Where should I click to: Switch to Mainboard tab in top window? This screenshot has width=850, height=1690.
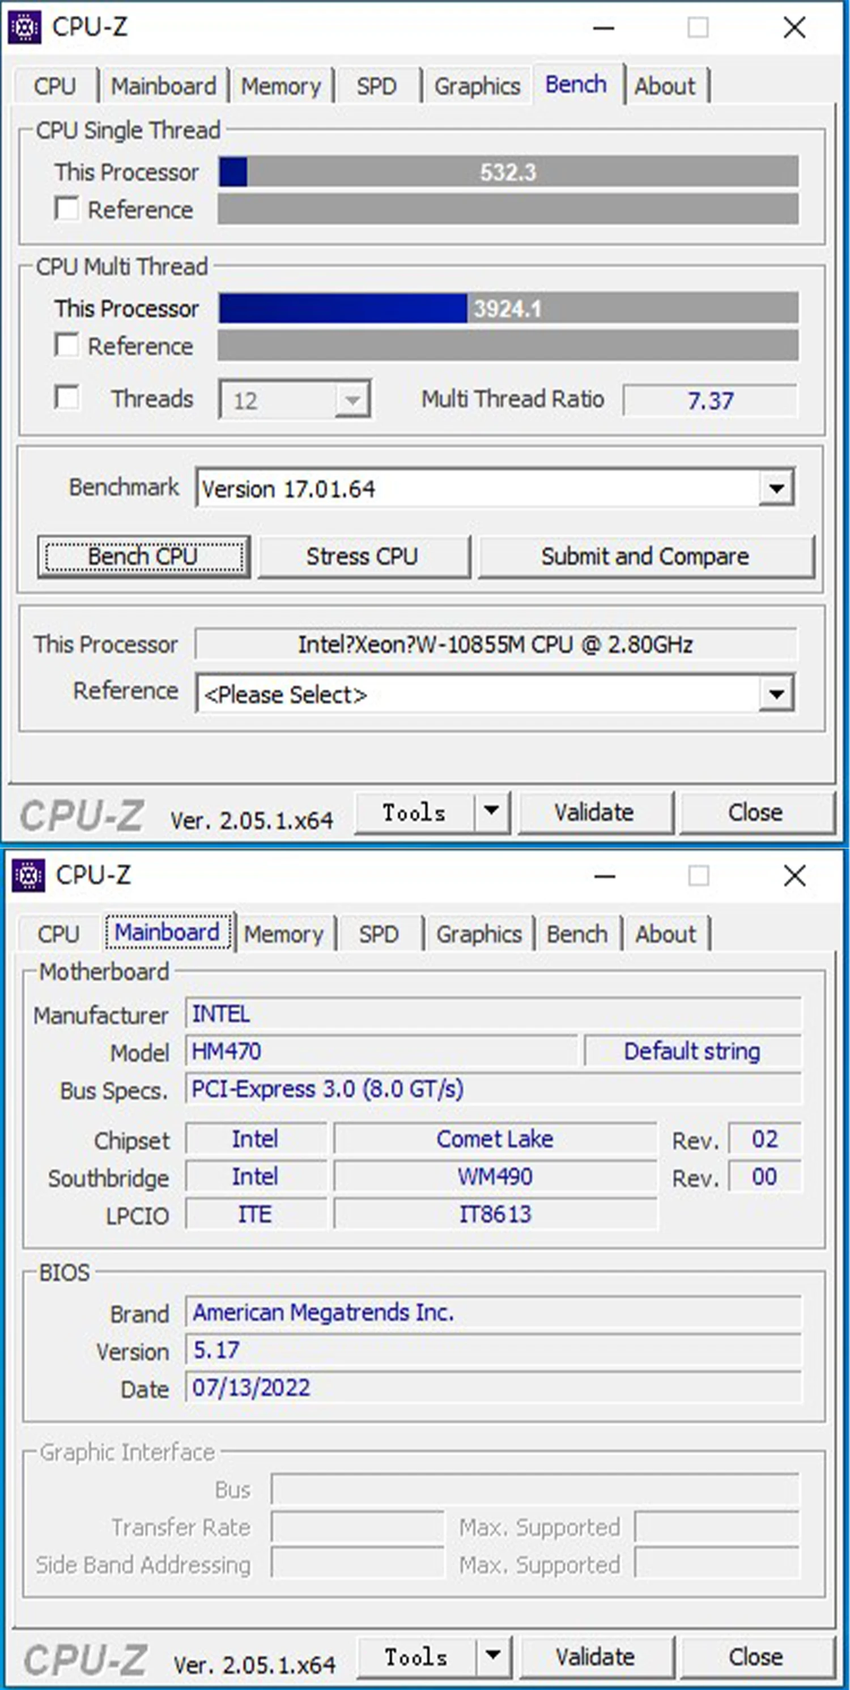point(164,86)
